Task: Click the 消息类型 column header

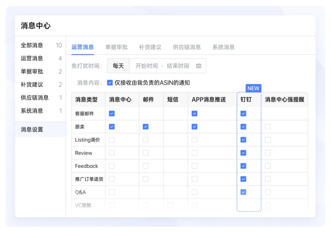Action: pyautogui.click(x=86, y=100)
